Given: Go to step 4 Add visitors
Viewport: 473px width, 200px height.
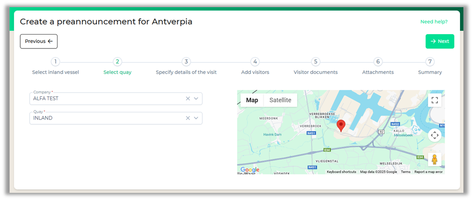Looking at the screenshot, I should point(255,62).
